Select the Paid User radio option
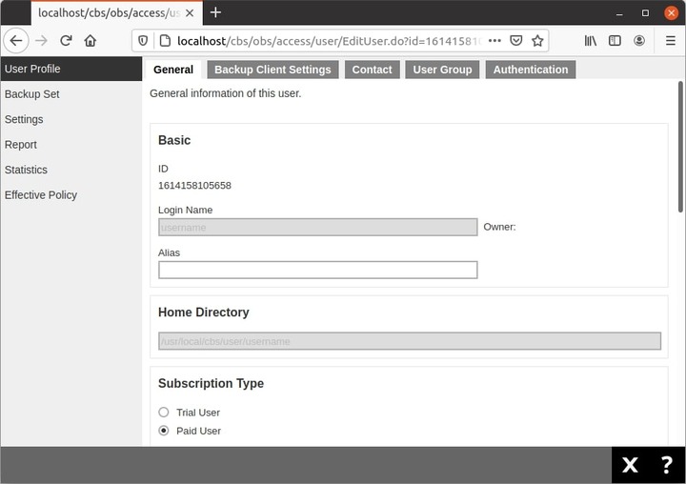The height and width of the screenshot is (484, 686). click(164, 431)
